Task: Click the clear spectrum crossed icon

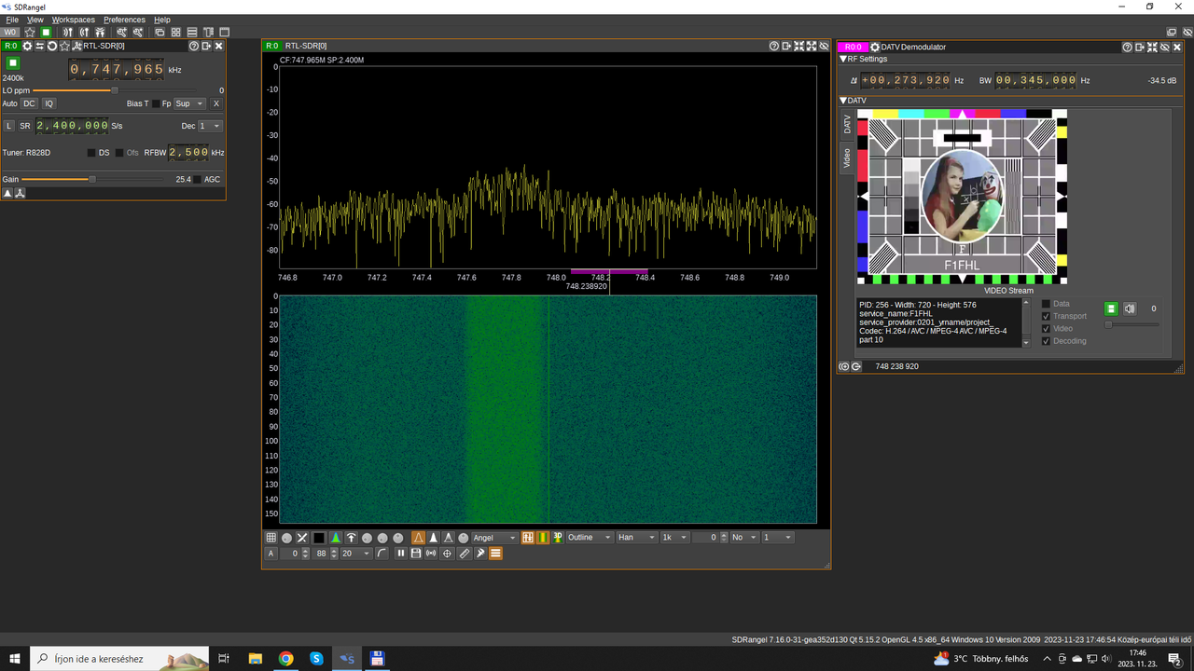Action: pos(302,538)
